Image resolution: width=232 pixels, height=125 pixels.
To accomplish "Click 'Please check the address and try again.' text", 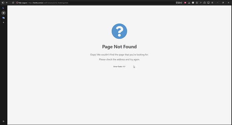I will tap(119, 59).
